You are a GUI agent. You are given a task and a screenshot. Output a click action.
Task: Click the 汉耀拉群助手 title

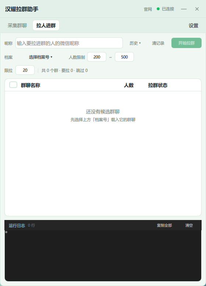click(22, 9)
